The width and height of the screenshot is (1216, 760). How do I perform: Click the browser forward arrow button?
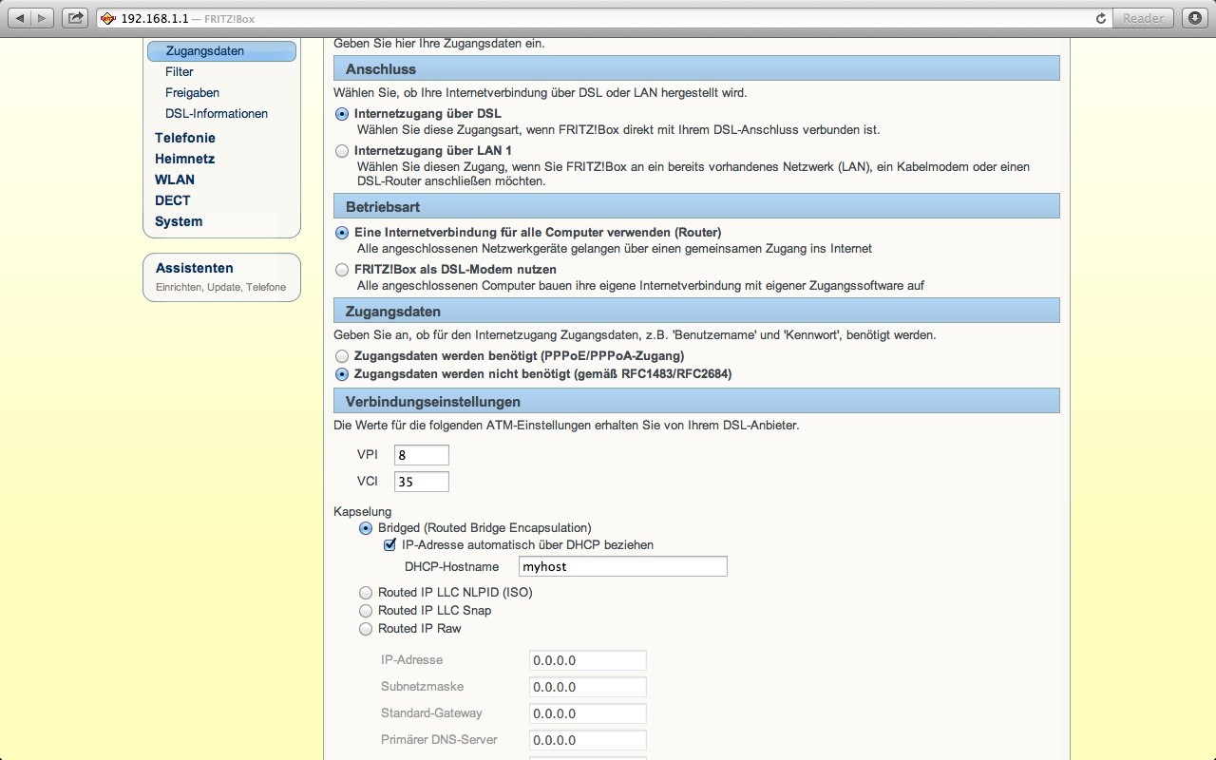tap(43, 18)
